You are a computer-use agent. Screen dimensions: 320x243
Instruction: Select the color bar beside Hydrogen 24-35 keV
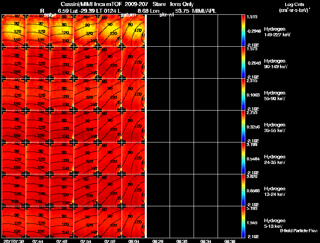point(243,158)
